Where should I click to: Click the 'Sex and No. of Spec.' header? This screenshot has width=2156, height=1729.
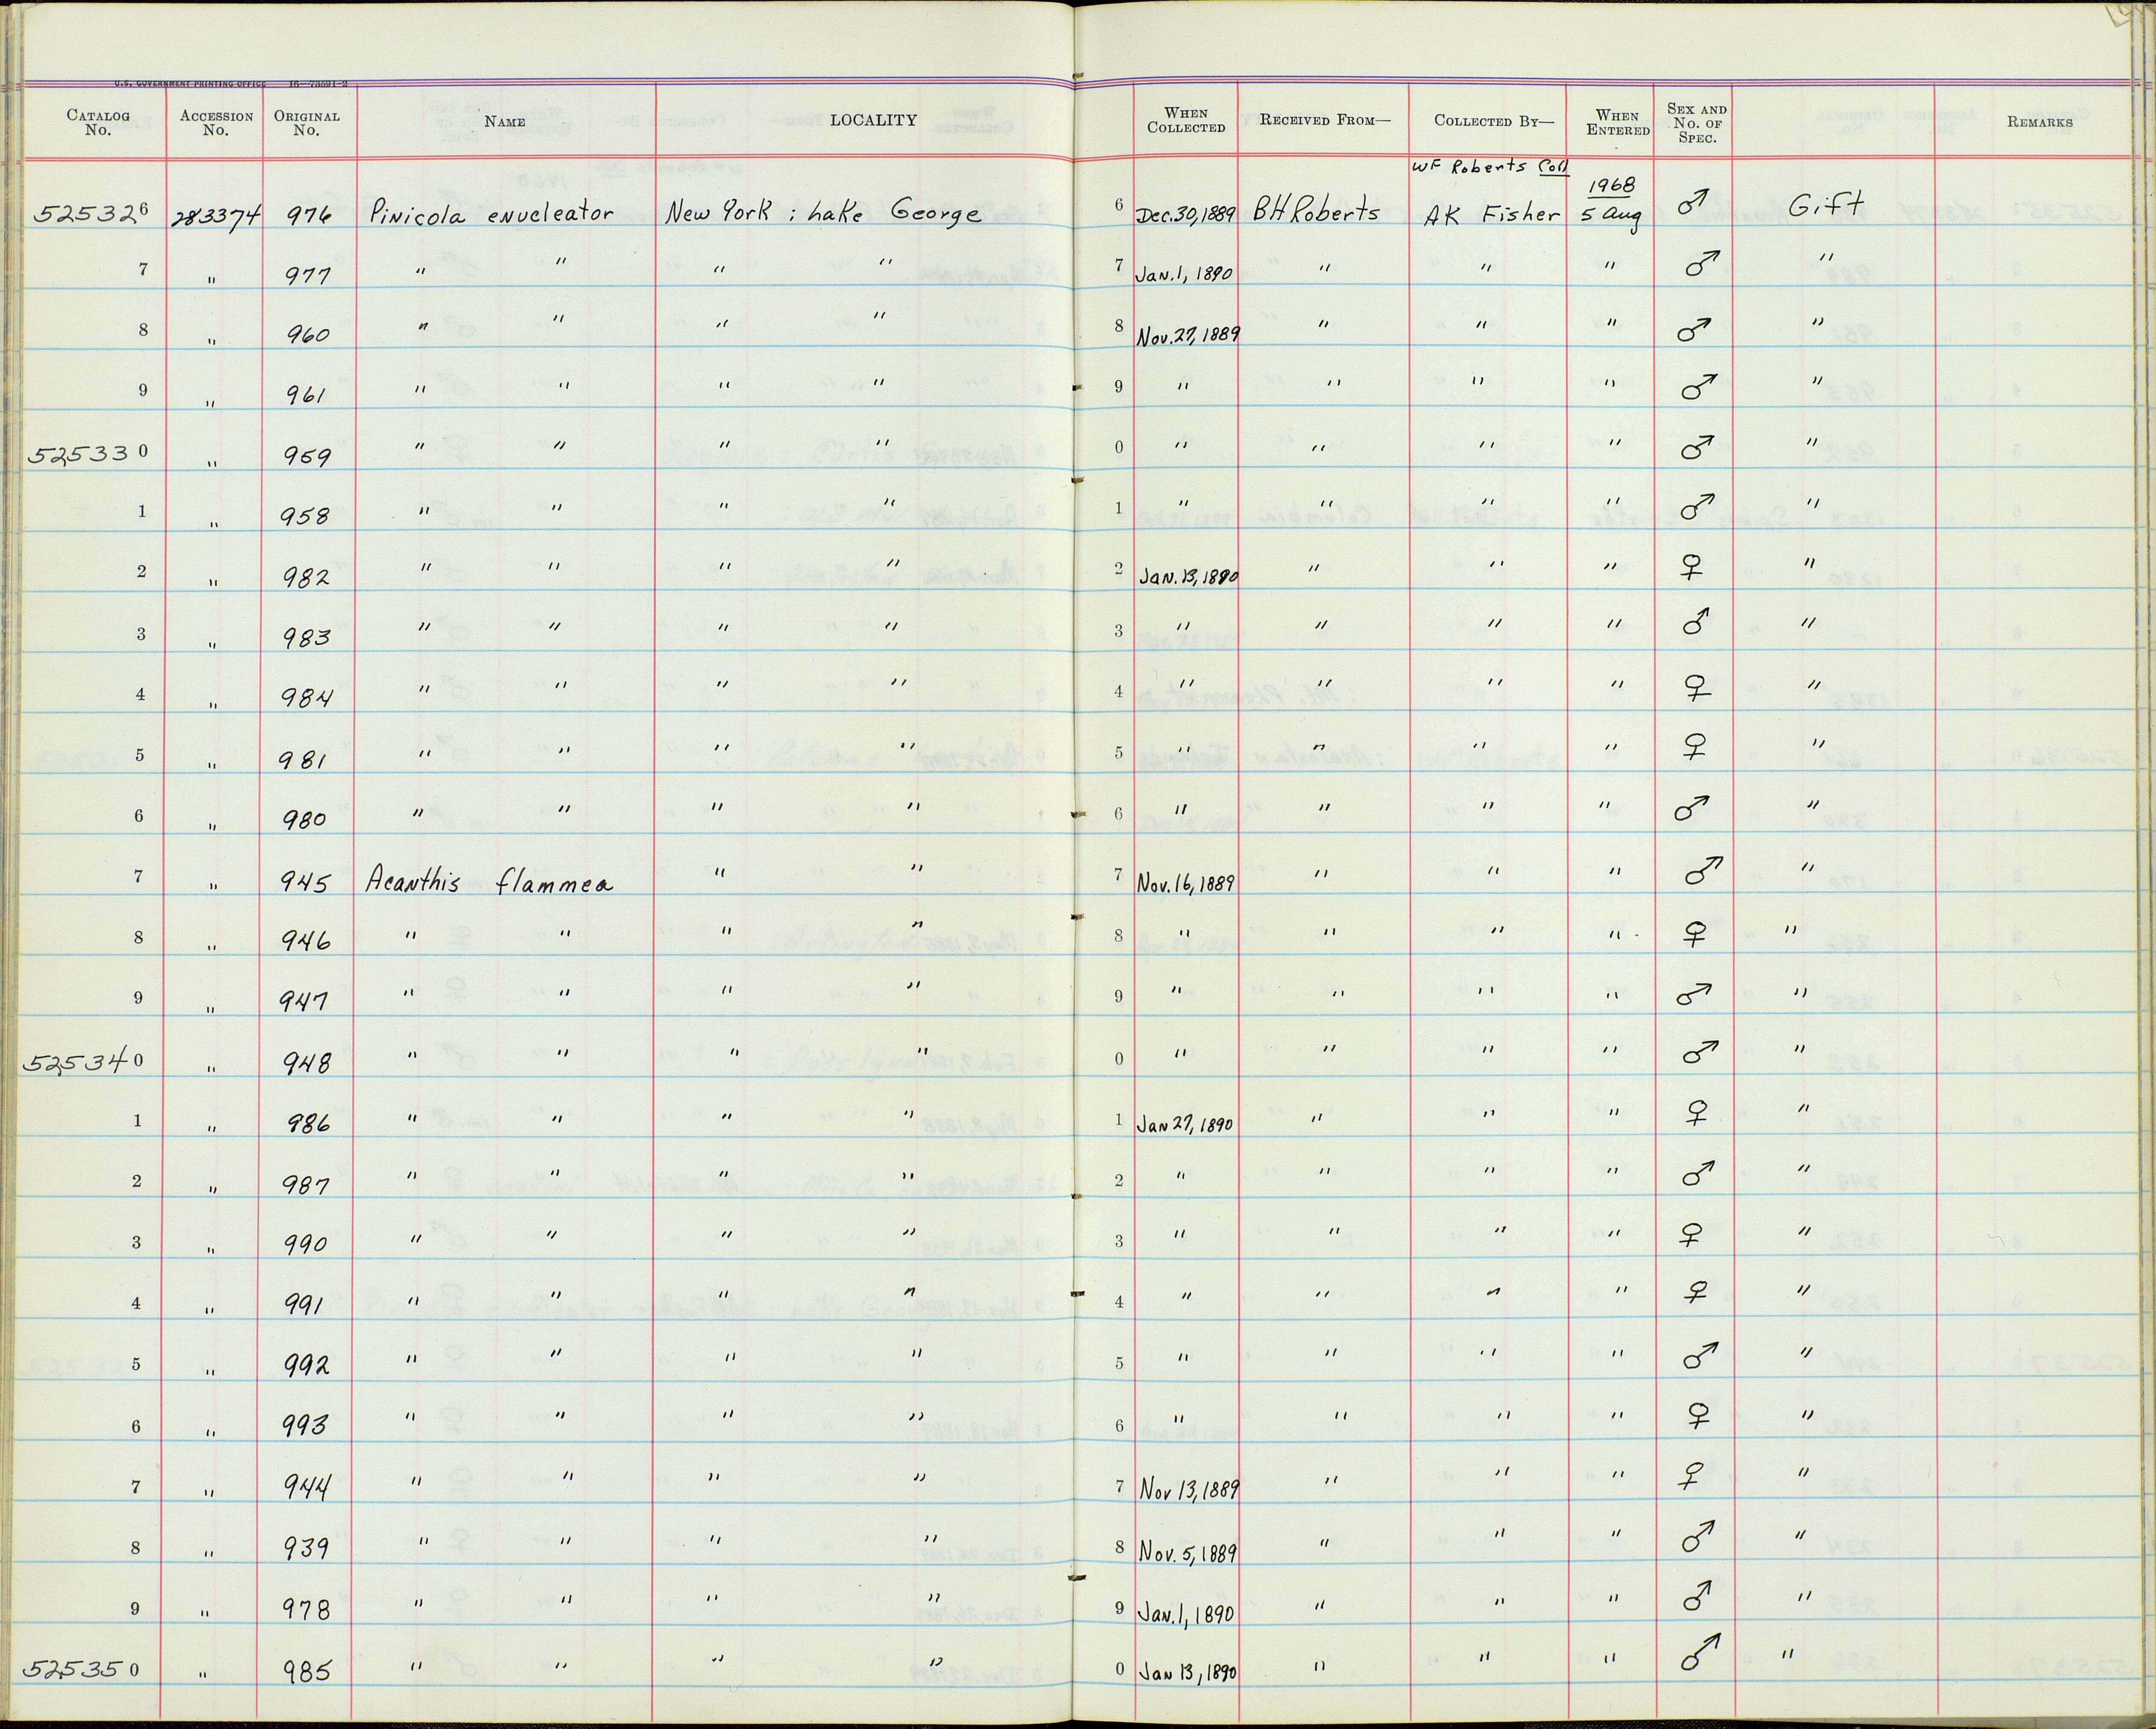point(1697,123)
